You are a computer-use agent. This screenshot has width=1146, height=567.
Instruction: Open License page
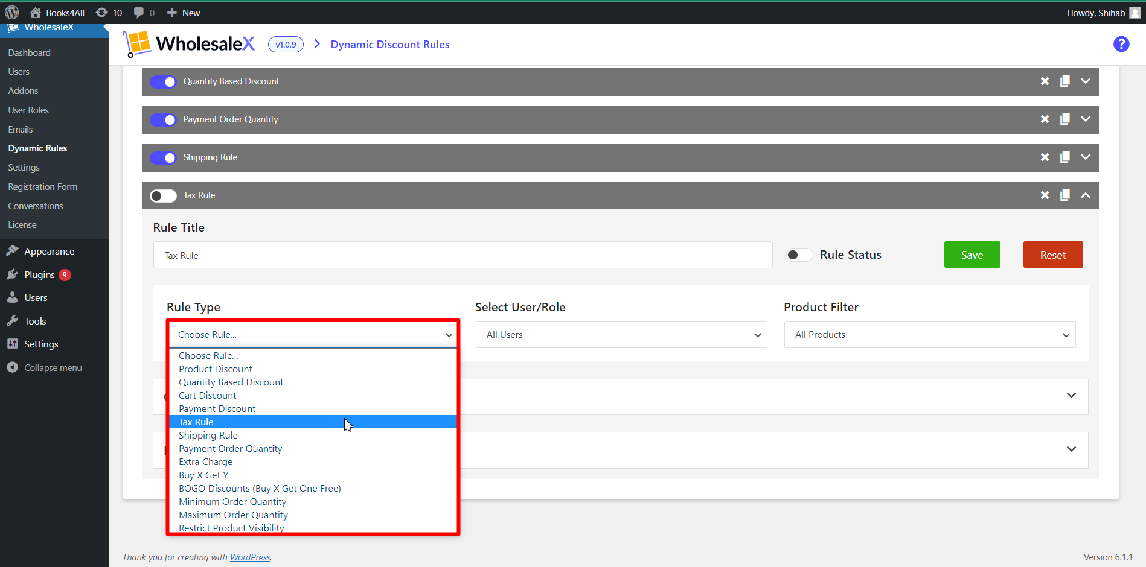[22, 225]
